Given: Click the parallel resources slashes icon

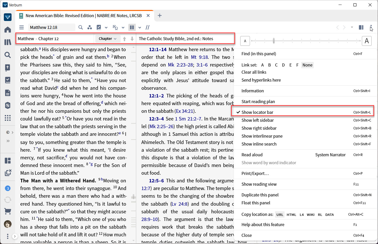Looking at the screenshot, I should 148,27.
